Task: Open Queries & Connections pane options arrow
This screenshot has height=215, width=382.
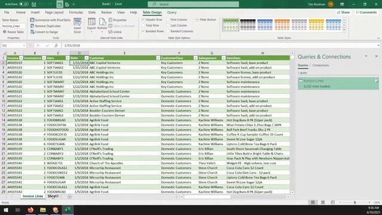Action: point(366,56)
